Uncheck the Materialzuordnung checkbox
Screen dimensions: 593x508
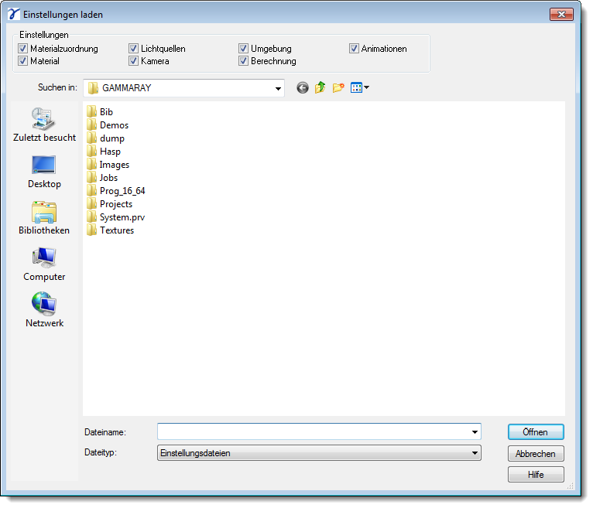click(x=22, y=49)
